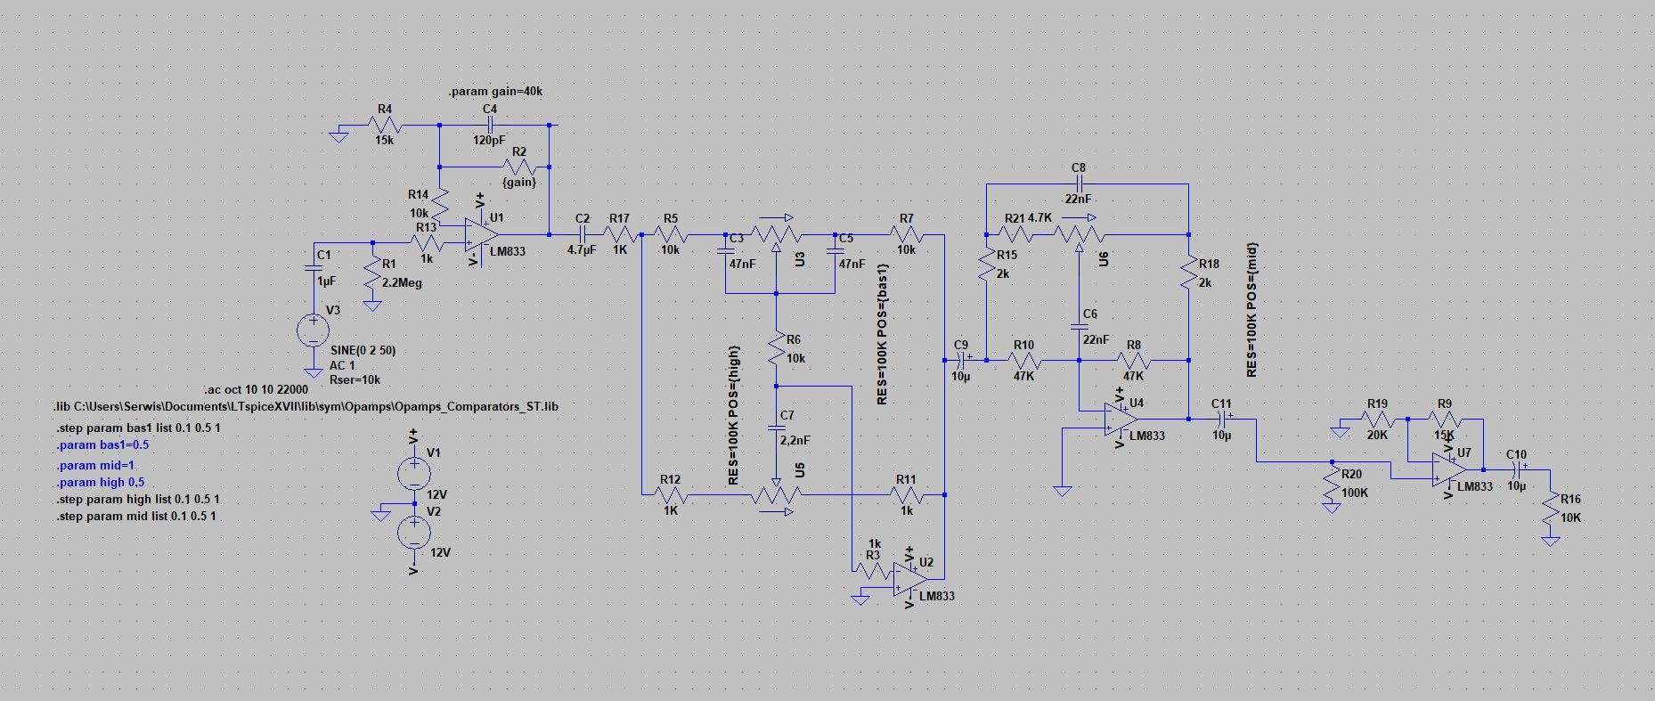Click the .lib Opamps_Comparators_ST.lib directive
1655x701 pixels.
[306, 406]
